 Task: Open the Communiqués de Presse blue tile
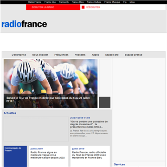[x=15, y=156]
